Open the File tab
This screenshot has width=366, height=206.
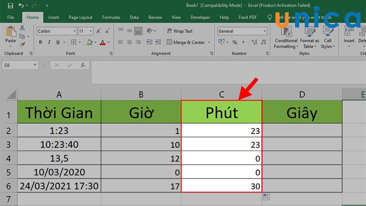click(11, 17)
